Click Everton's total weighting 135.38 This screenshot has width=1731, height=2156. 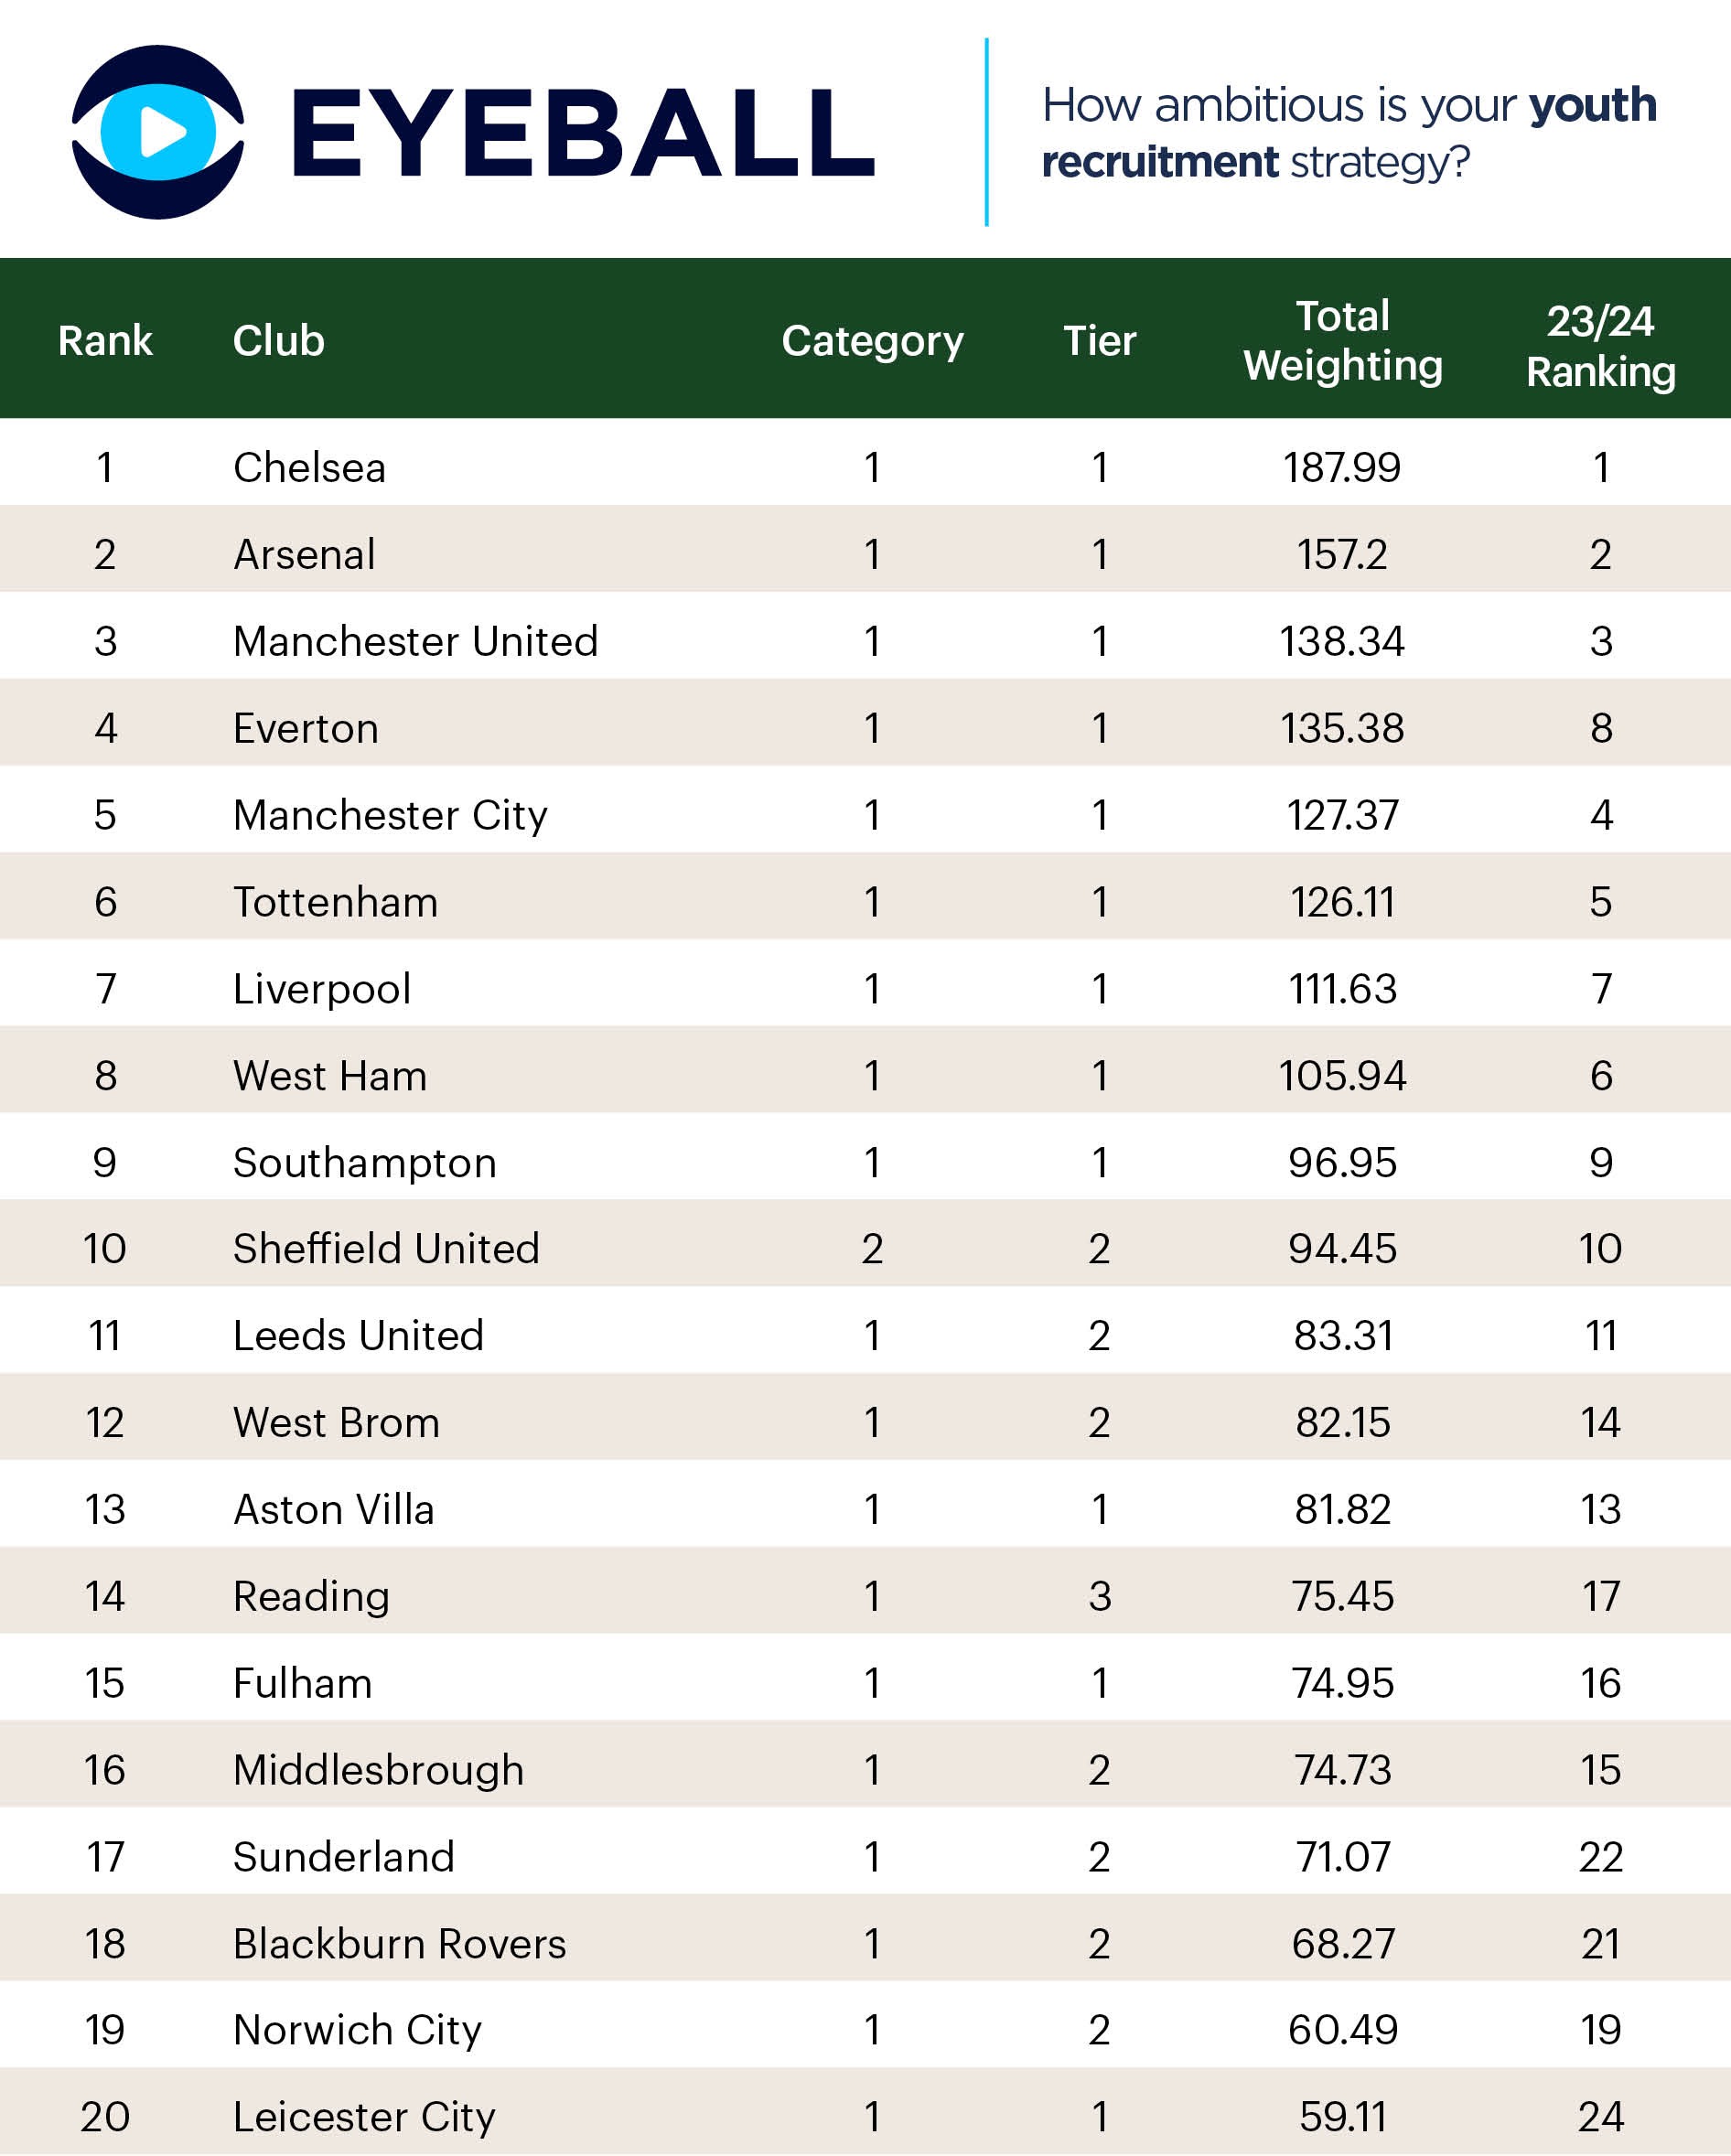(1342, 728)
